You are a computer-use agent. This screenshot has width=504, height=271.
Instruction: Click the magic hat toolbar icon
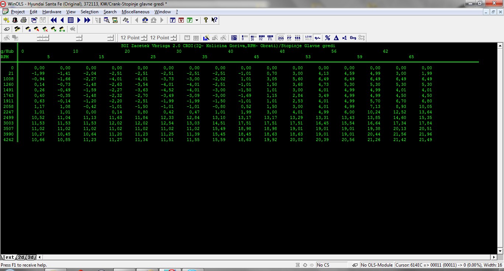(15, 20)
